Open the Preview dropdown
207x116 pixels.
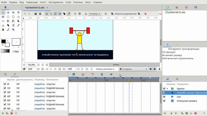(x=95, y=14)
